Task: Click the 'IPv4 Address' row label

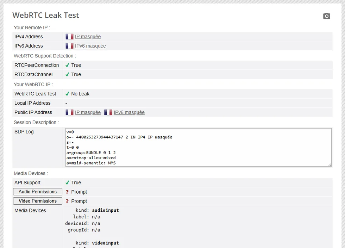Action: 29,37
